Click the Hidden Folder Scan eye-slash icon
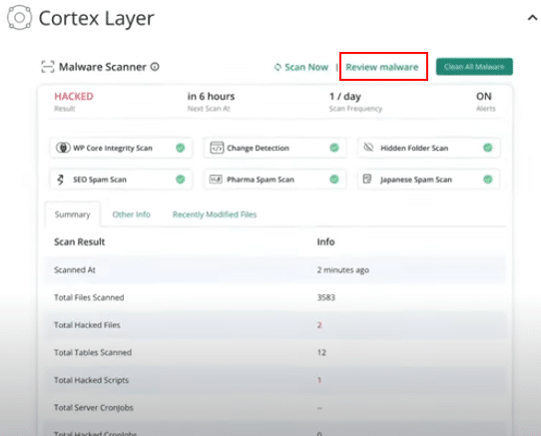Screen dimensions: 541x436 [368, 148]
